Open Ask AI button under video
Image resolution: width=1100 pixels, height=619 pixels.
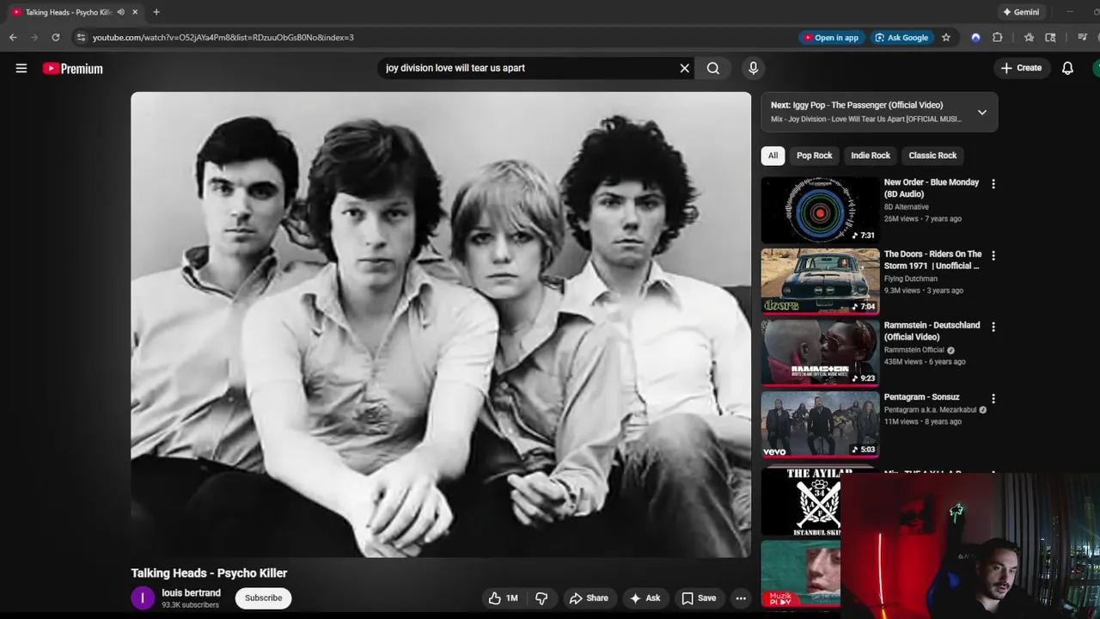coord(645,598)
